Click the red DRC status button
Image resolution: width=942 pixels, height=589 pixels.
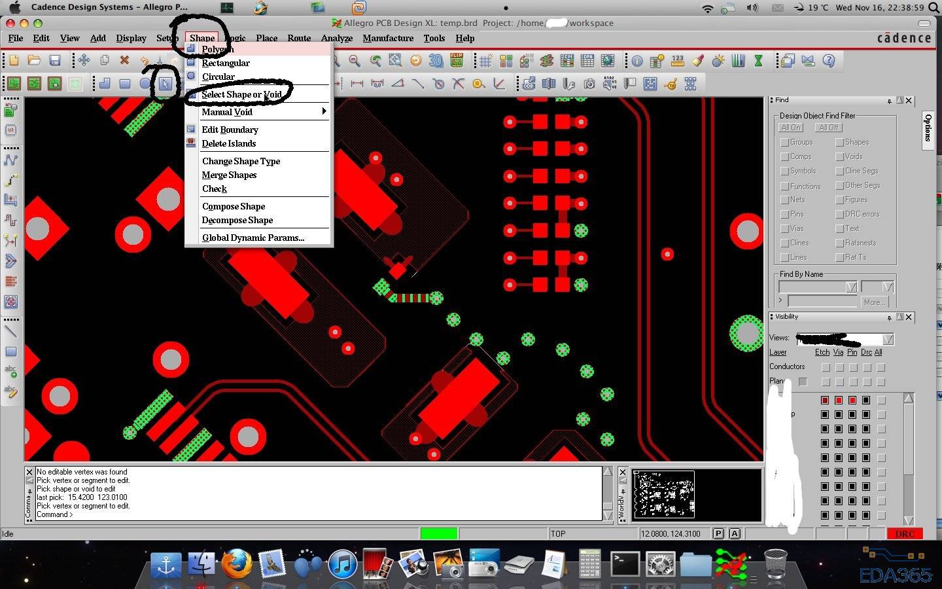(x=905, y=534)
